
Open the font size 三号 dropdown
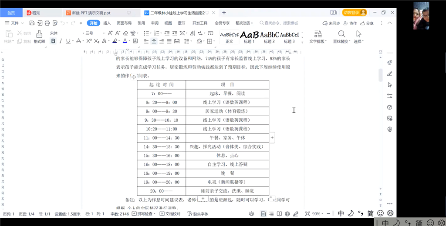104,33
